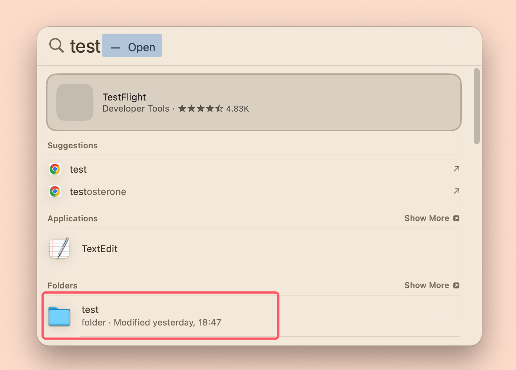Choose the "testosterone" search suggestion

(x=98, y=192)
